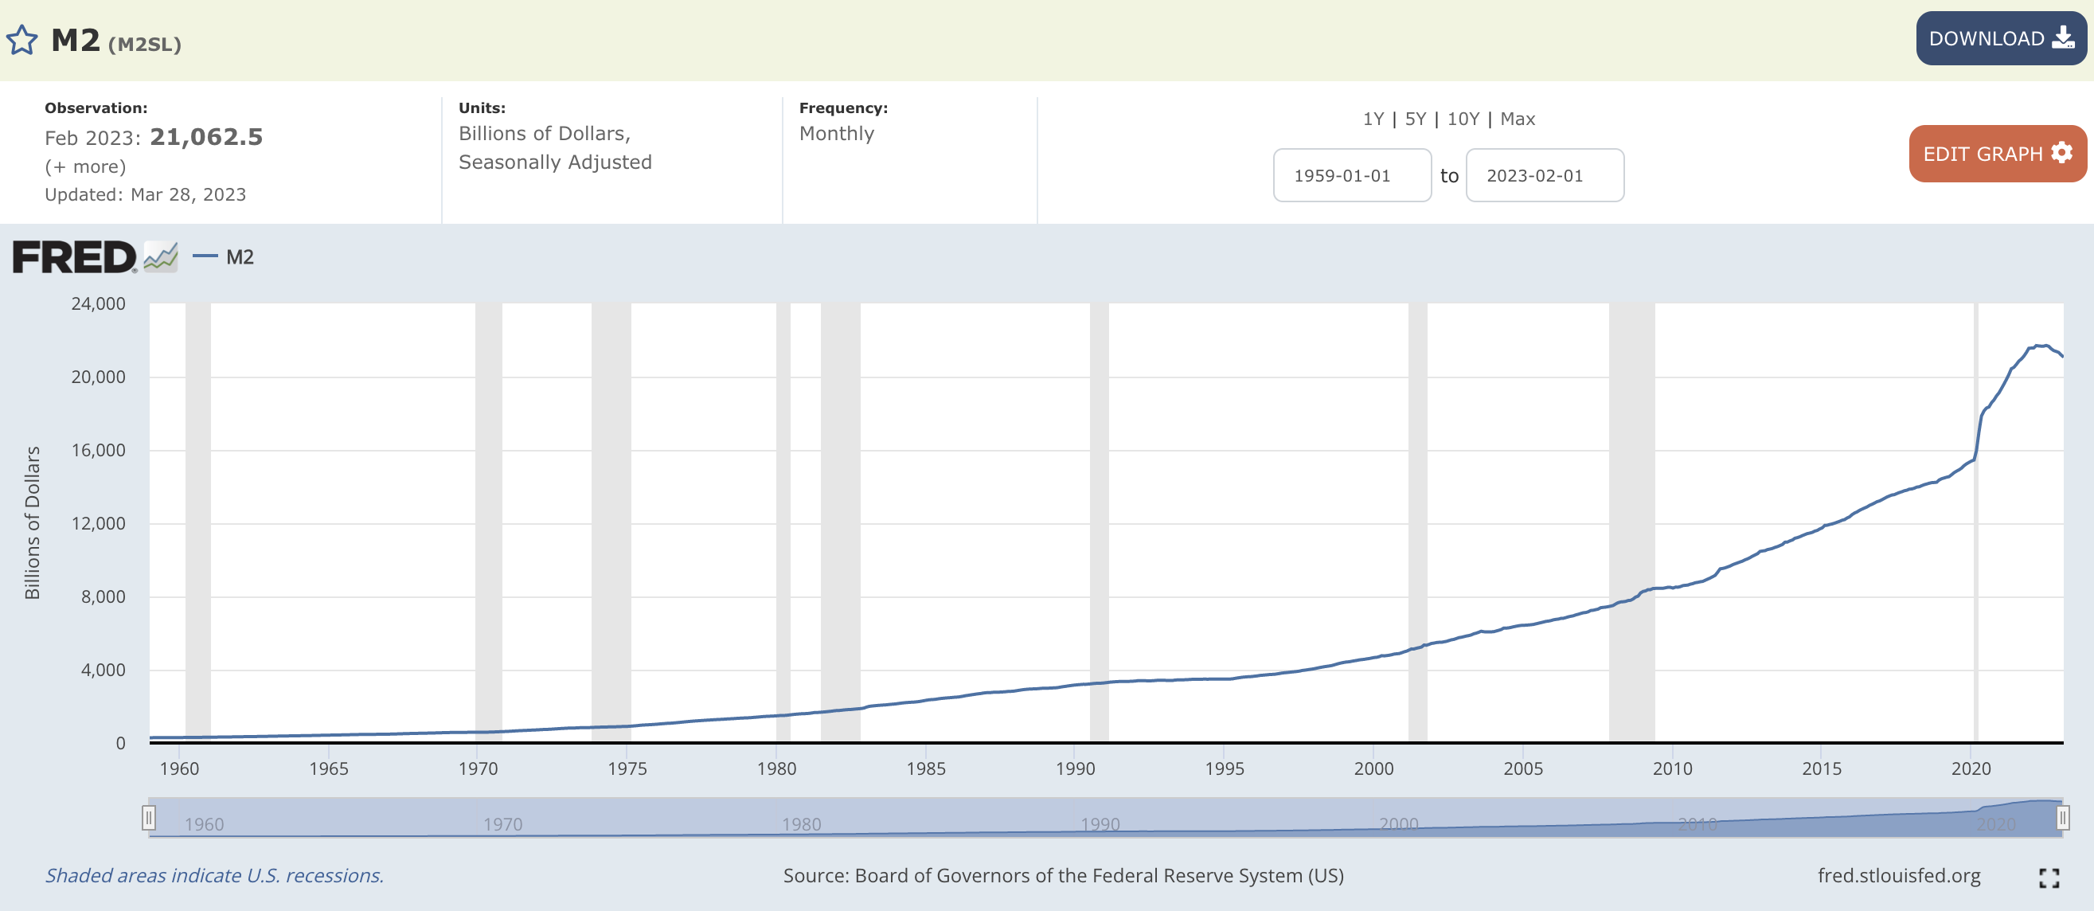Click the Billions of Dollars axis title
The width and height of the screenshot is (2094, 911).
tap(32, 523)
